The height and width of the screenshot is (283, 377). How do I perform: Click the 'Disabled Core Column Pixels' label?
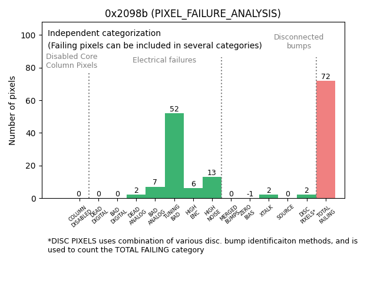[71, 61]
